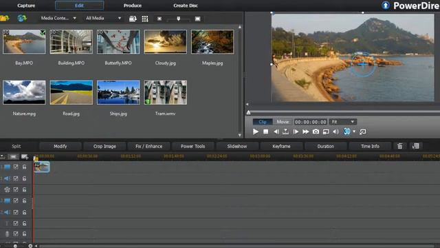
Task: Click the Split button
Action: coord(16,146)
